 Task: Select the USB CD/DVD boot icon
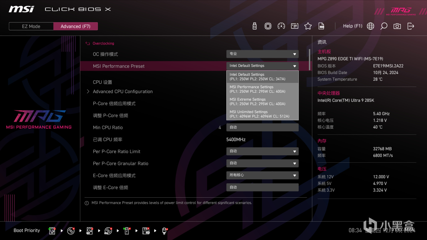pos(108,231)
